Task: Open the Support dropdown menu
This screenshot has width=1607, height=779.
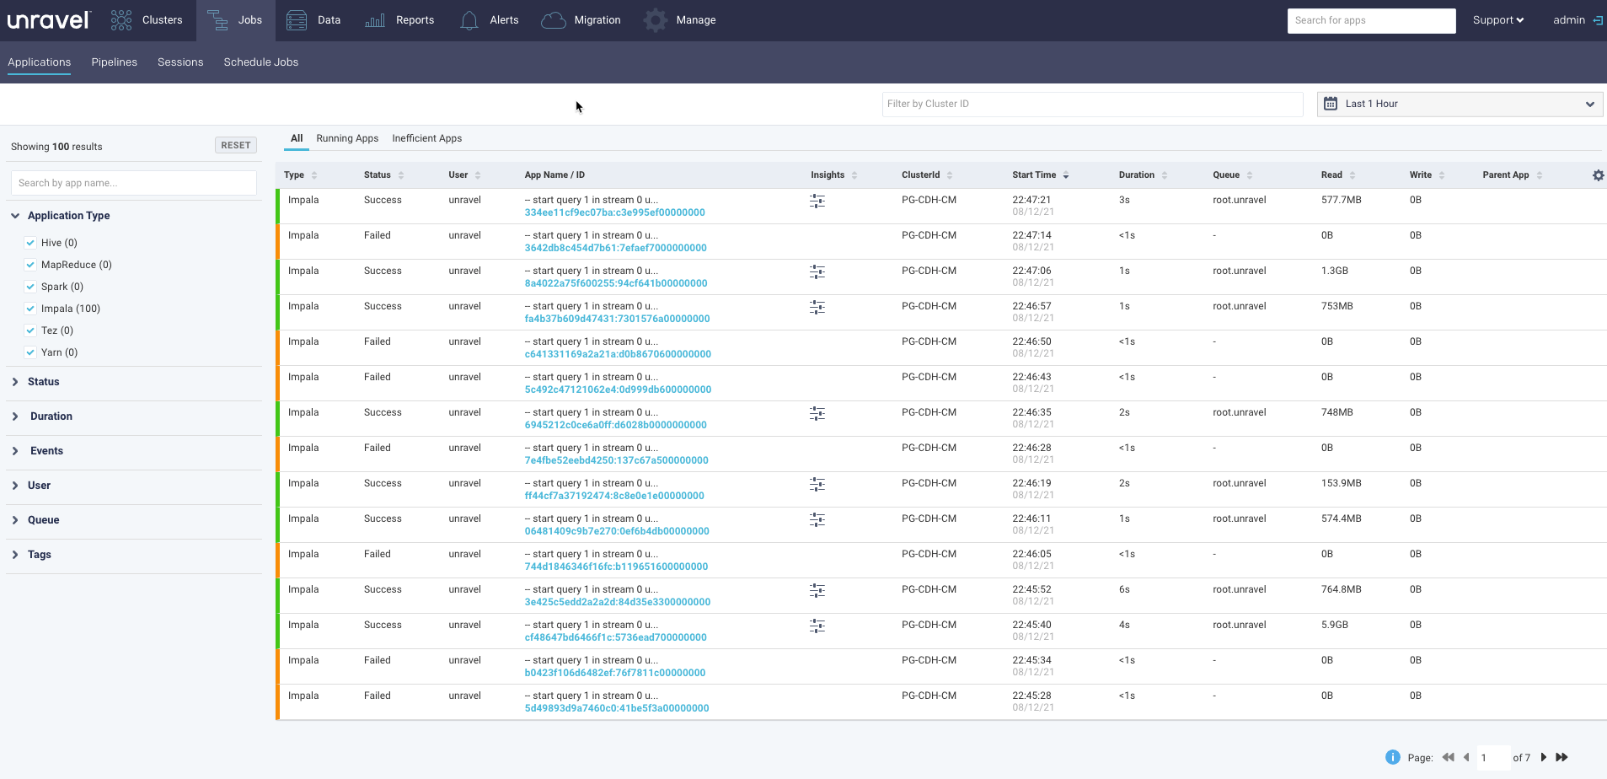Action: [1497, 20]
